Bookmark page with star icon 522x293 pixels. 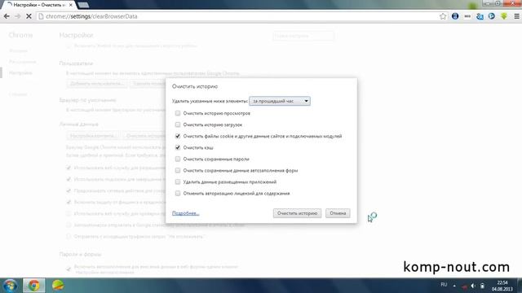[443, 16]
